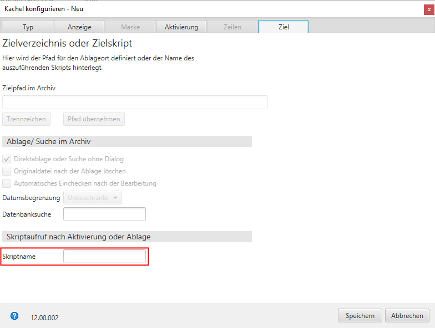435x328 pixels.
Task: Open the Datumsbegrenzung dropdown
Action: click(93, 198)
